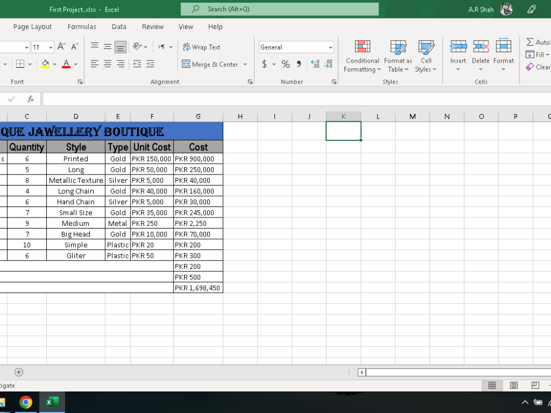
Task: Click the Search (Alt+Q) box
Action: (280, 9)
